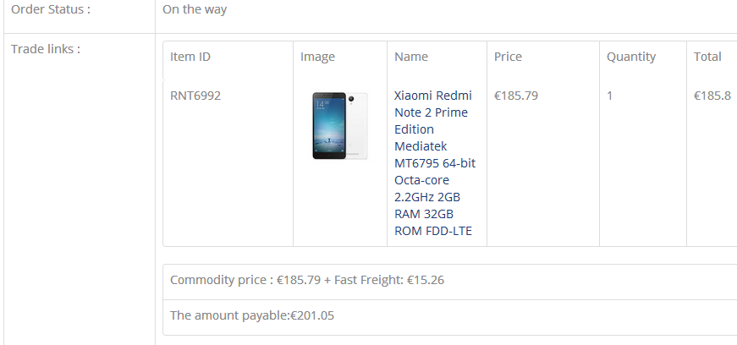This screenshot has width=737, height=345.
Task: Click 'ROM FDD-LTE' text in the product name
Action: [433, 231]
